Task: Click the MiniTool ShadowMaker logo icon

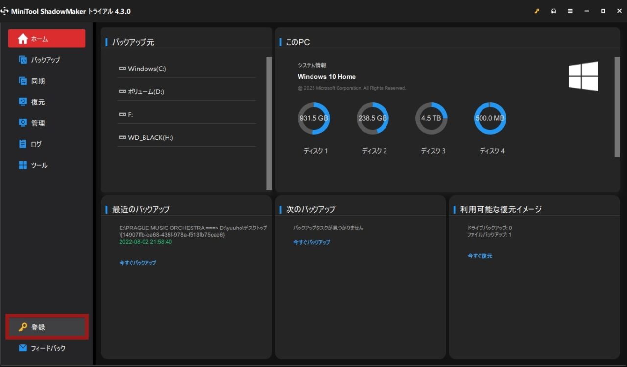Action: coord(5,11)
